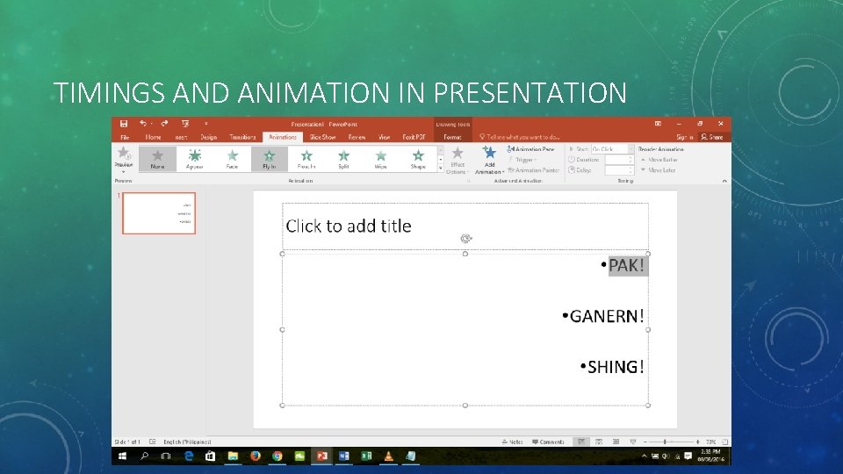This screenshot has height=474, width=843.
Task: Go to the Slide Show tab
Action: coord(322,138)
